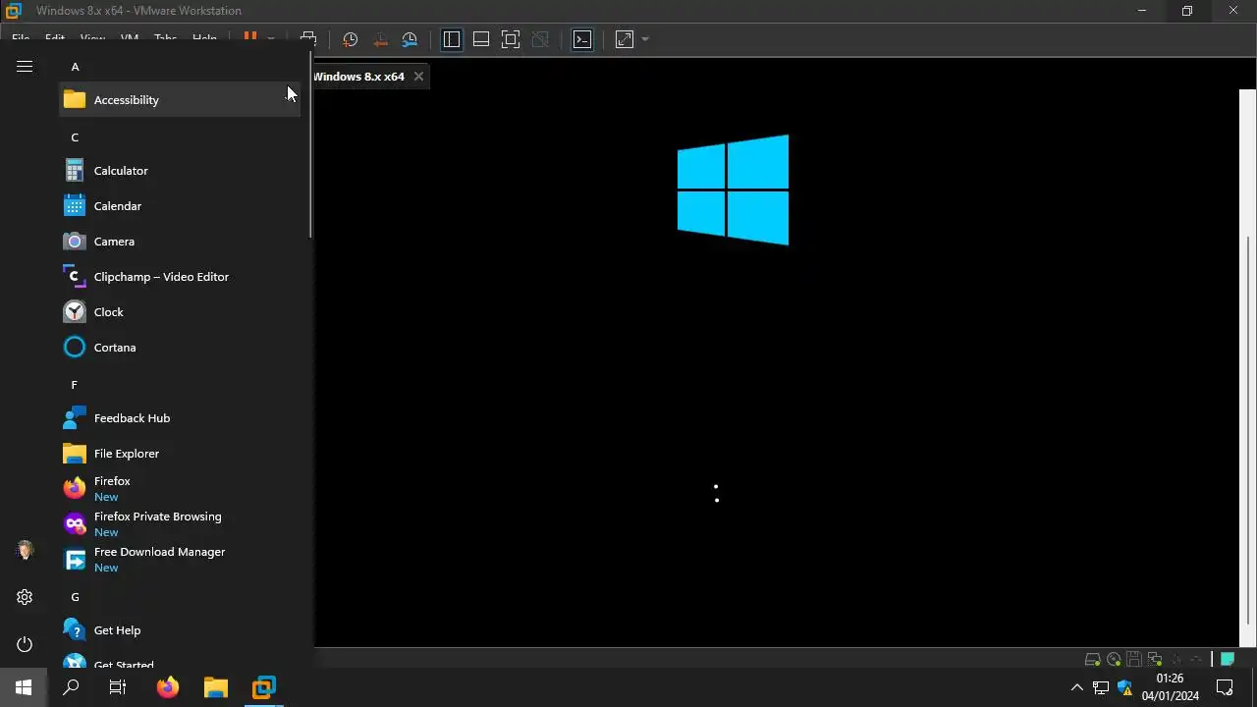Revert virtual machine to previous snapshot
Viewport: 1257px width, 707px height.
click(380, 39)
